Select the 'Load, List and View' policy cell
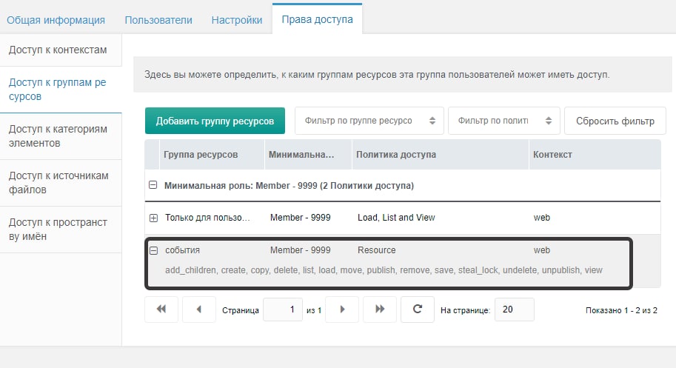This screenshot has height=368, width=676. [x=396, y=218]
